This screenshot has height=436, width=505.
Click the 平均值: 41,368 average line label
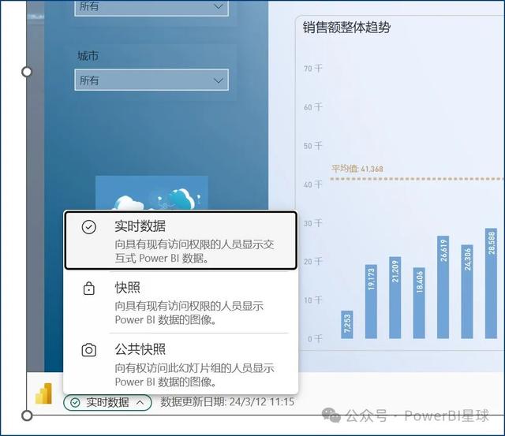357,169
